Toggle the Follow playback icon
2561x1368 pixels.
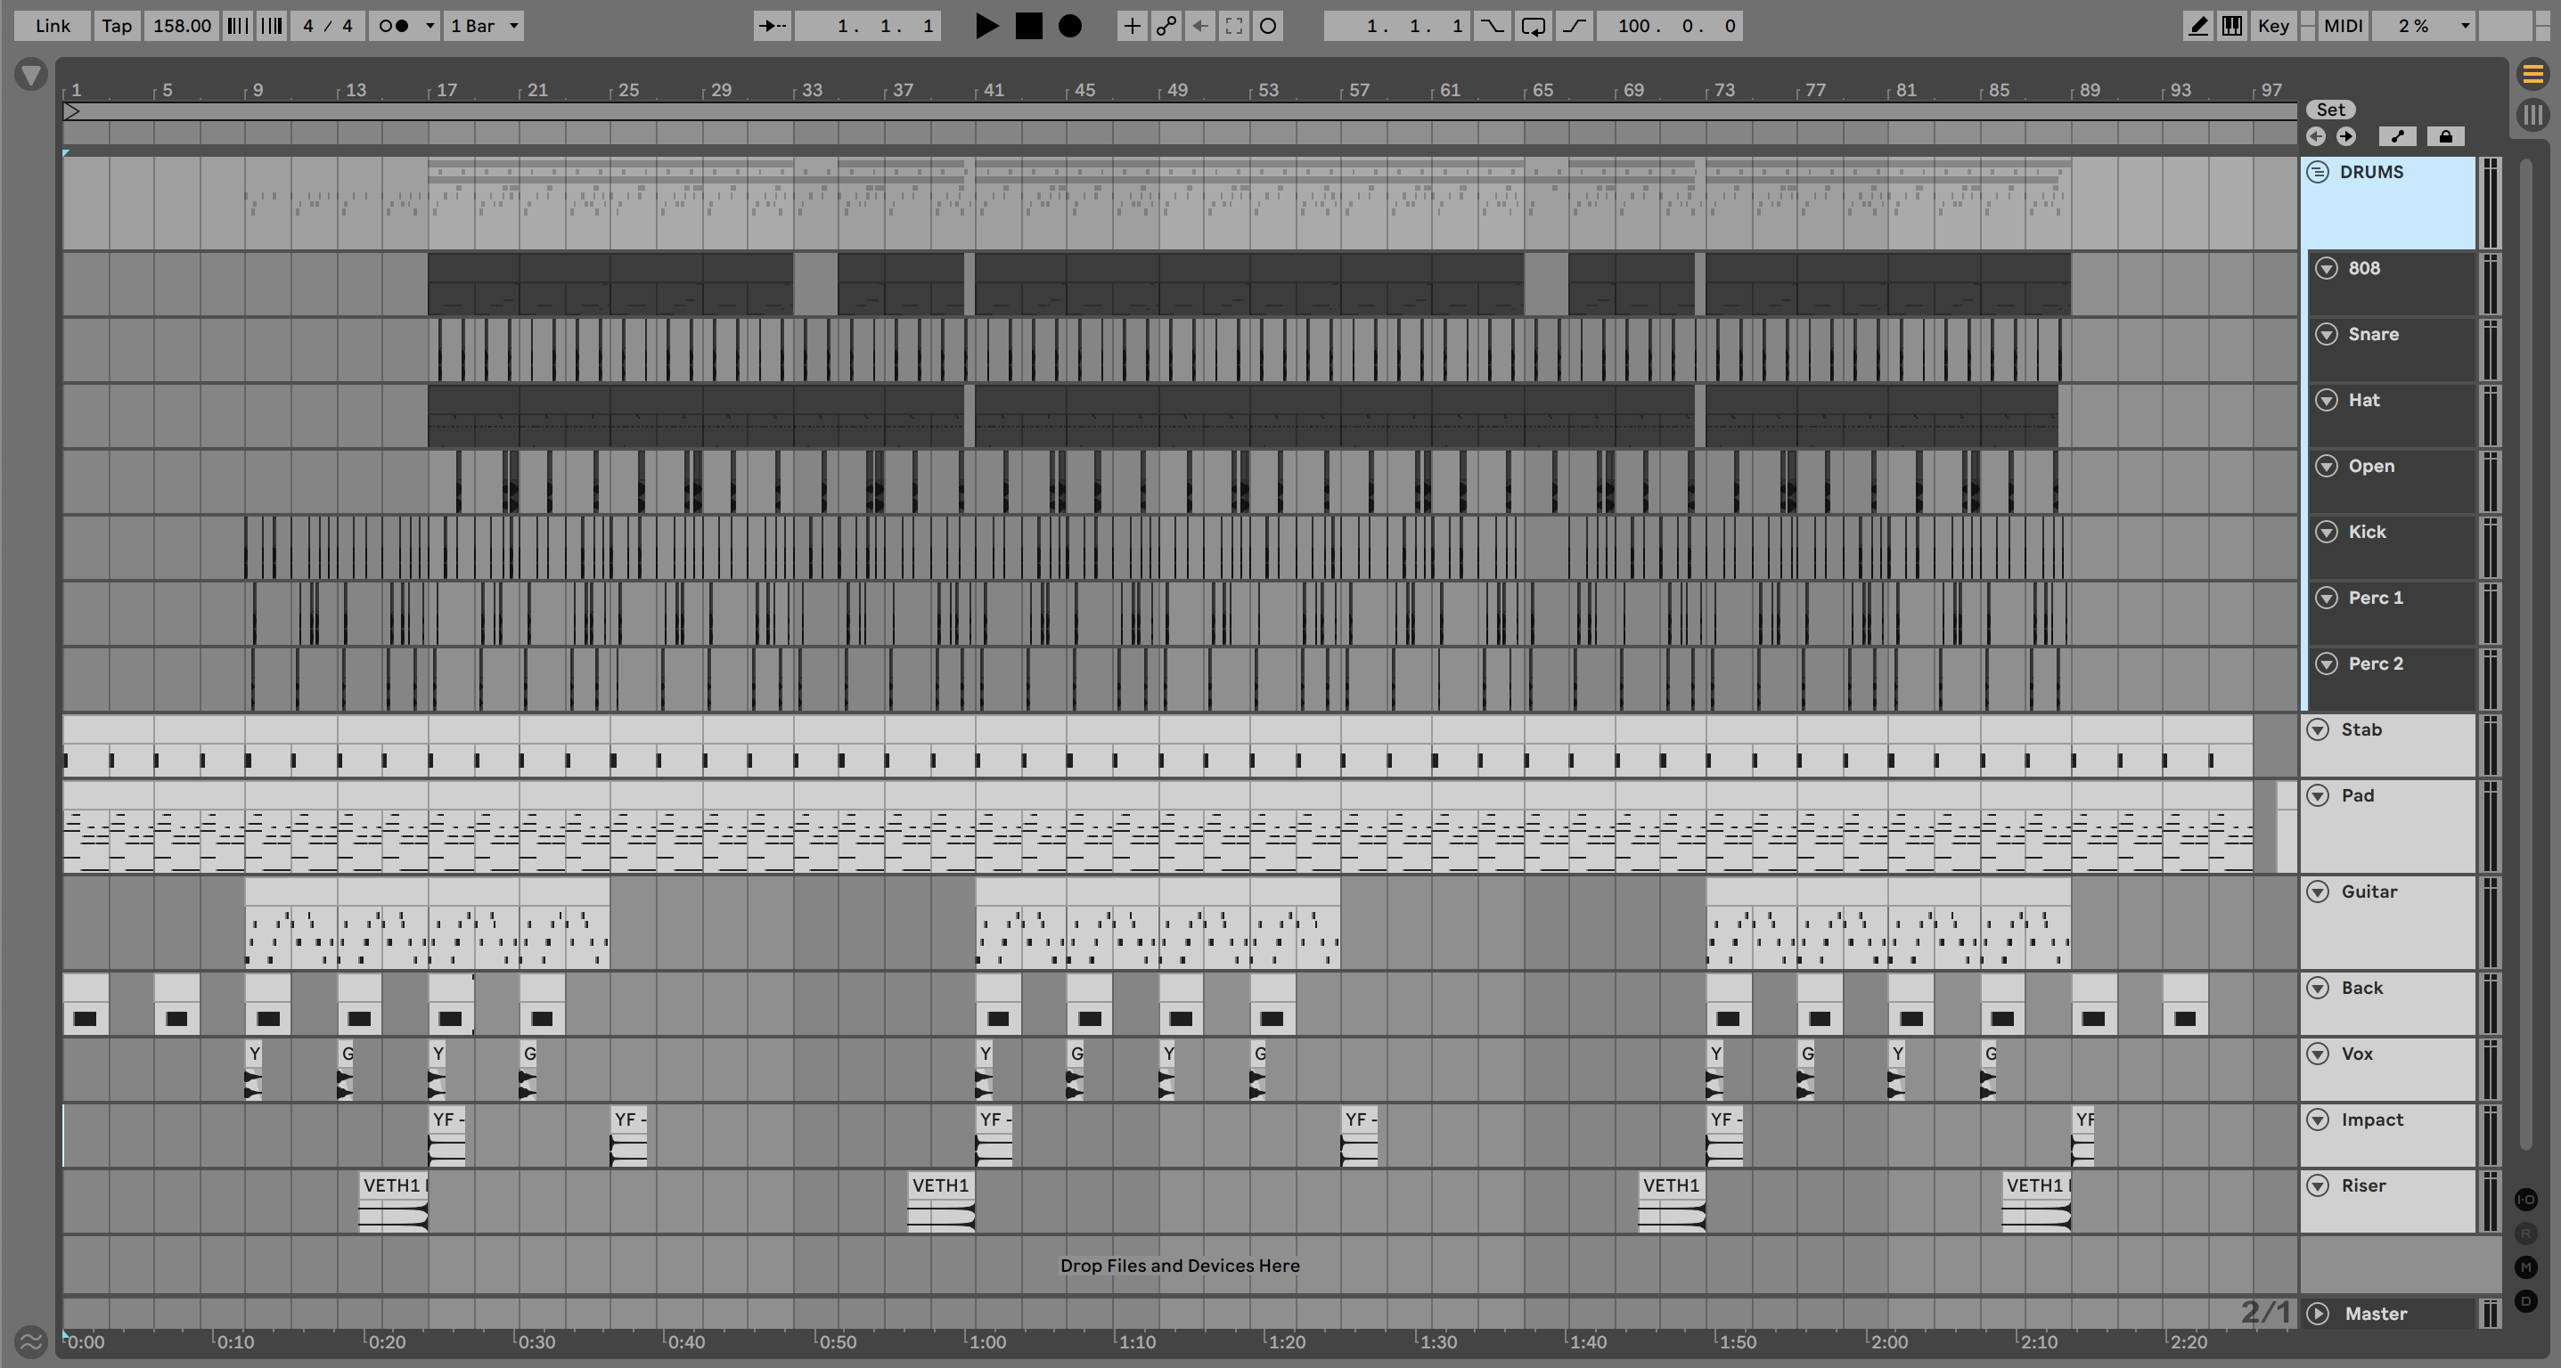773,26
